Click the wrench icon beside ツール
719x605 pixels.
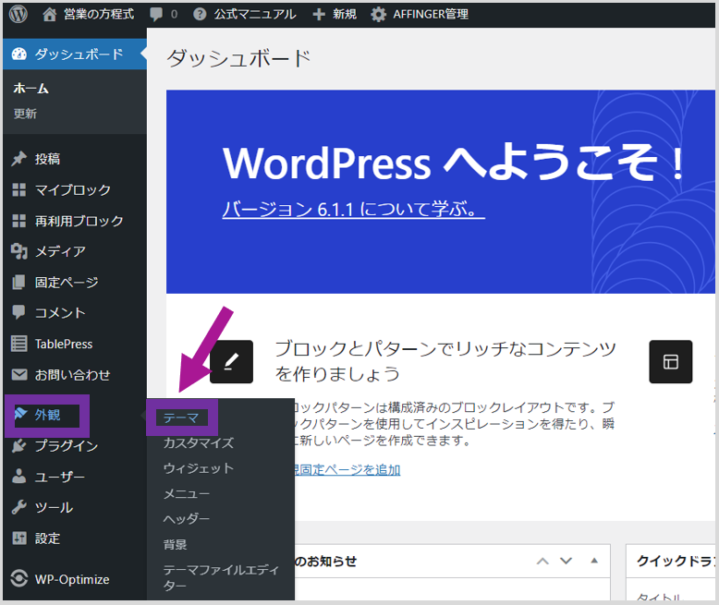point(18,507)
